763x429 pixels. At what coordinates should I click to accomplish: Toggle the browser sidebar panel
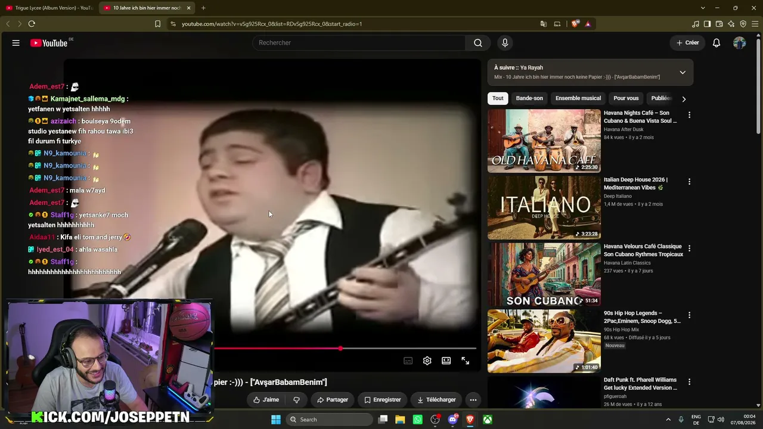pos(707,24)
